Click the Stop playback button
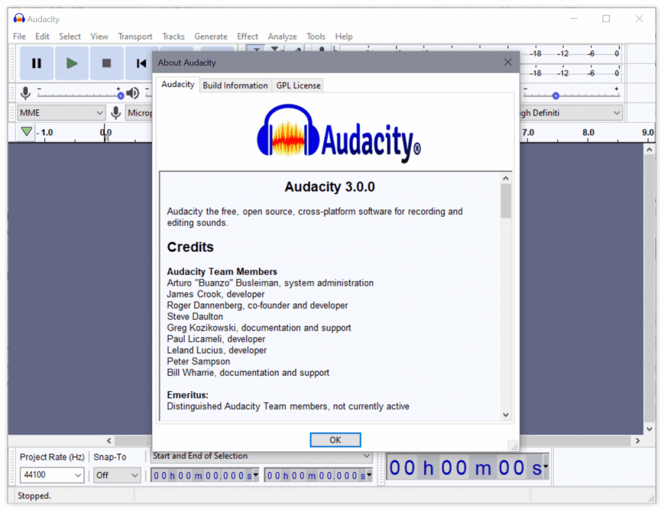Screen dimensions: 664x511 [106, 63]
